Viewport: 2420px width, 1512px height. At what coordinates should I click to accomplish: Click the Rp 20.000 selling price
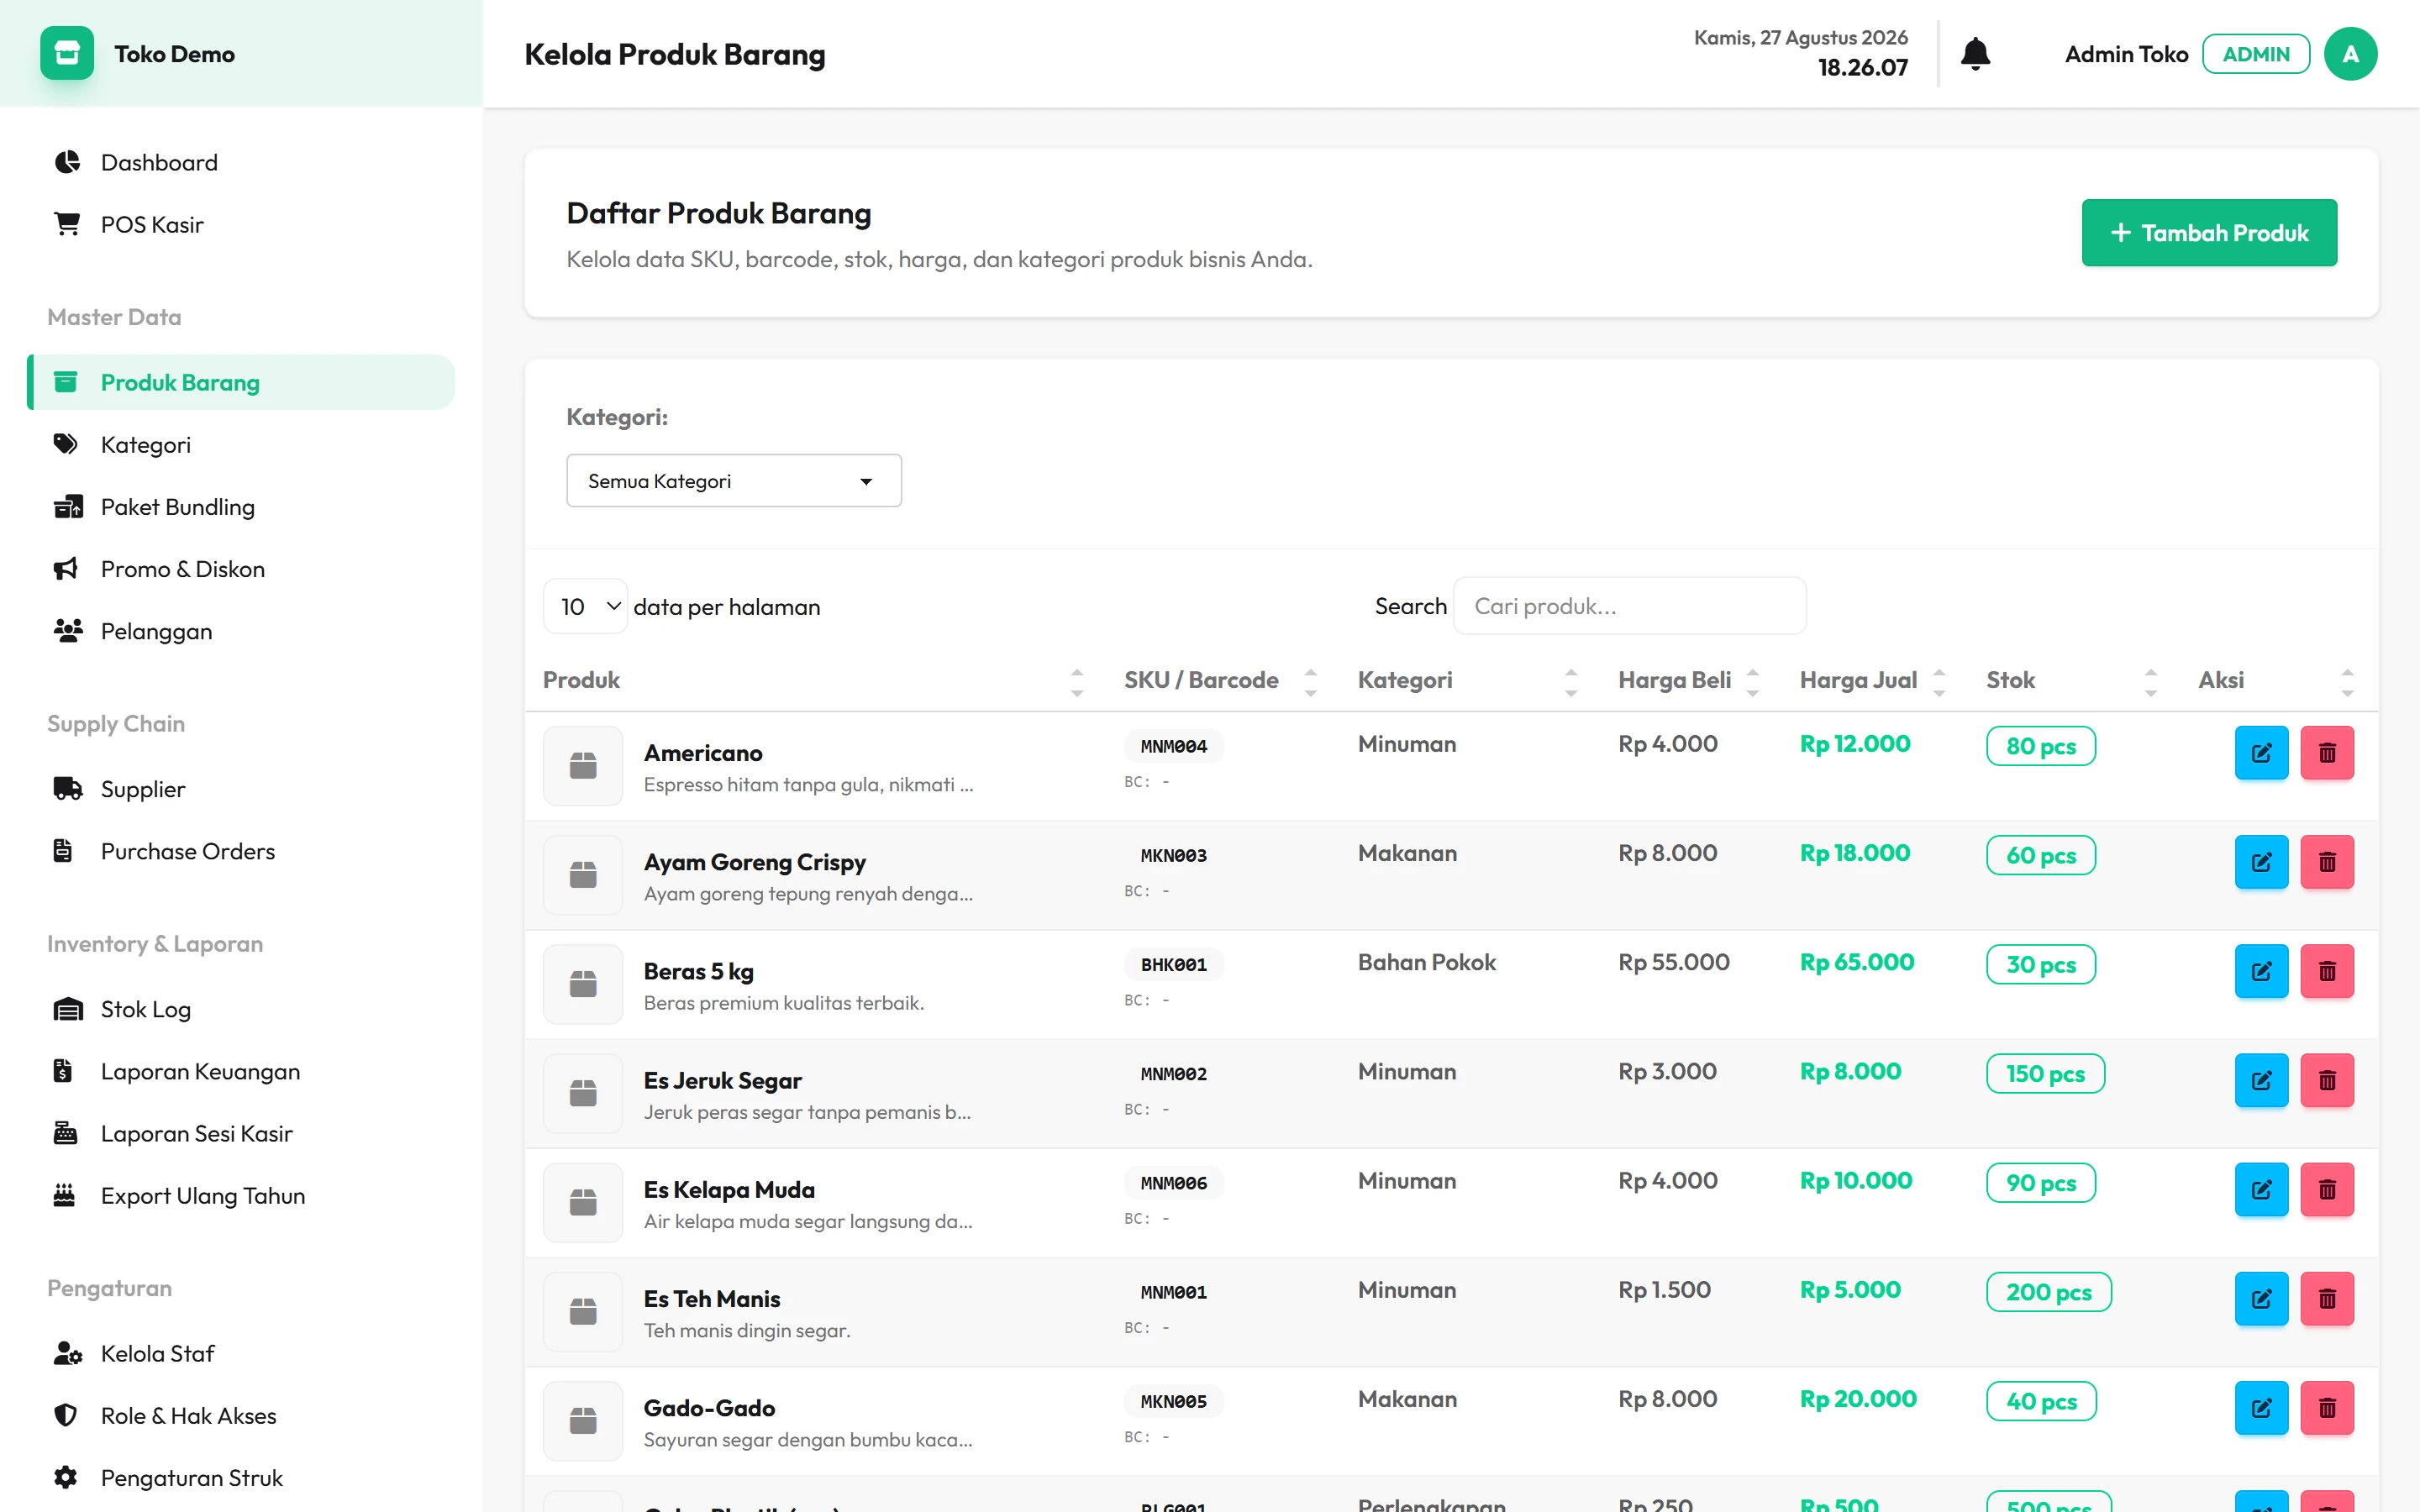pos(1858,1399)
